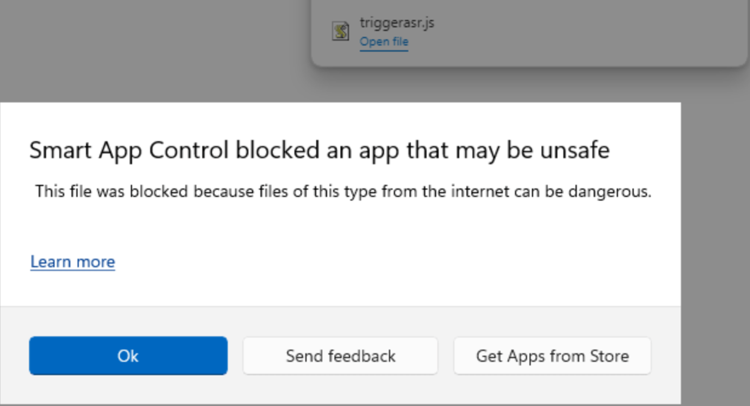Click the Send feedback button

pyautogui.click(x=340, y=356)
